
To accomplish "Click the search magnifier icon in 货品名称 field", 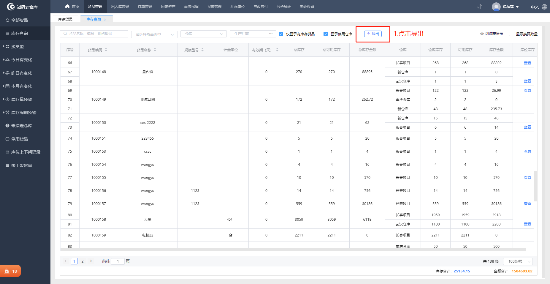I will (x=65, y=34).
